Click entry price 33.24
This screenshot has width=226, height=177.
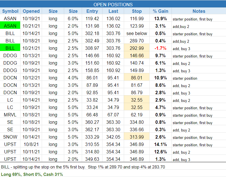92,107
